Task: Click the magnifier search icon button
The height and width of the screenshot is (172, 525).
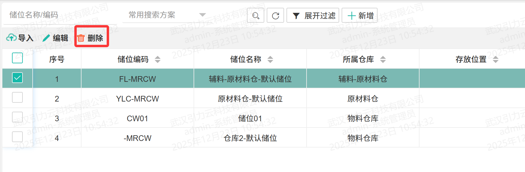Action: pyautogui.click(x=256, y=16)
